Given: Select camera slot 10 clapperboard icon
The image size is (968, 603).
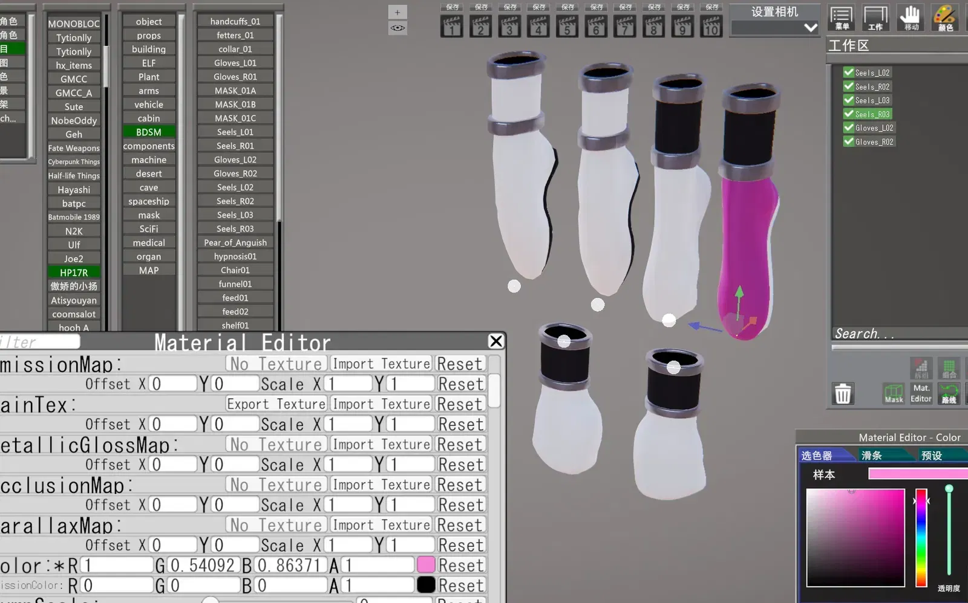Looking at the screenshot, I should point(711,26).
